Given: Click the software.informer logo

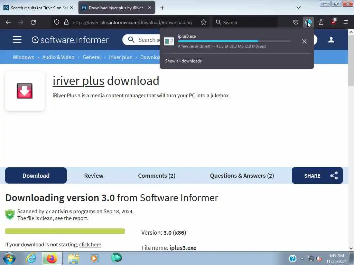Looking at the screenshot, I should pos(70,40).
